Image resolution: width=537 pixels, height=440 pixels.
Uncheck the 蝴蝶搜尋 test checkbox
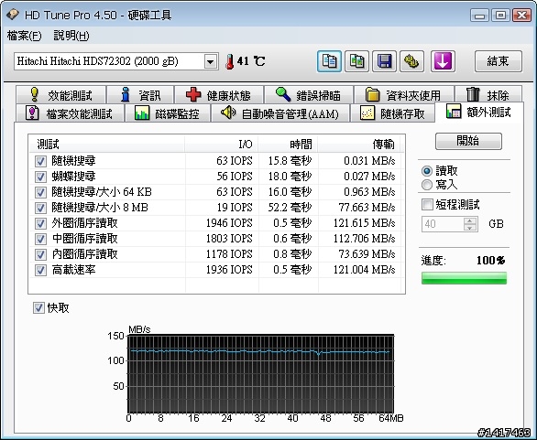tap(40, 177)
